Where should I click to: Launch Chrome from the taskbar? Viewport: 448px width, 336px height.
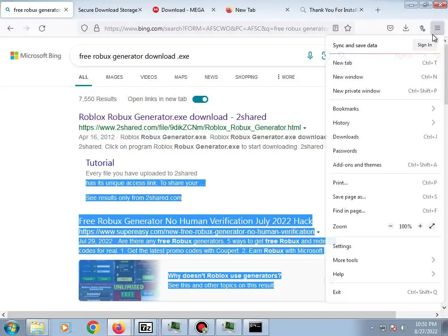[x=93, y=327]
